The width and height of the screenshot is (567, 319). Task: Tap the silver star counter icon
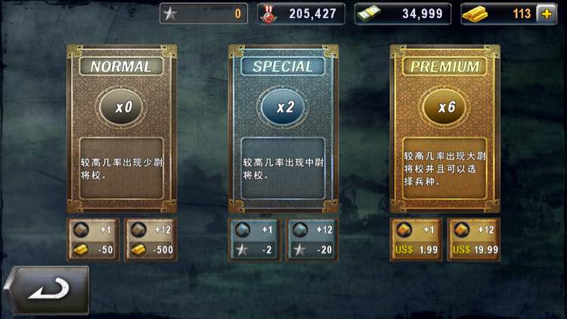170,14
